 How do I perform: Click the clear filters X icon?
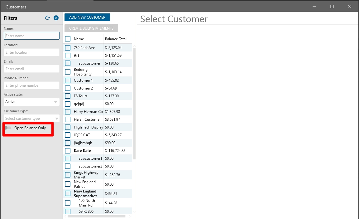point(56,18)
